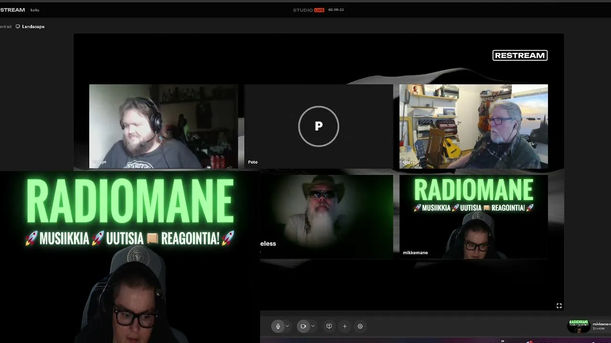Start screen sharing with the monitor icon

[329, 326]
